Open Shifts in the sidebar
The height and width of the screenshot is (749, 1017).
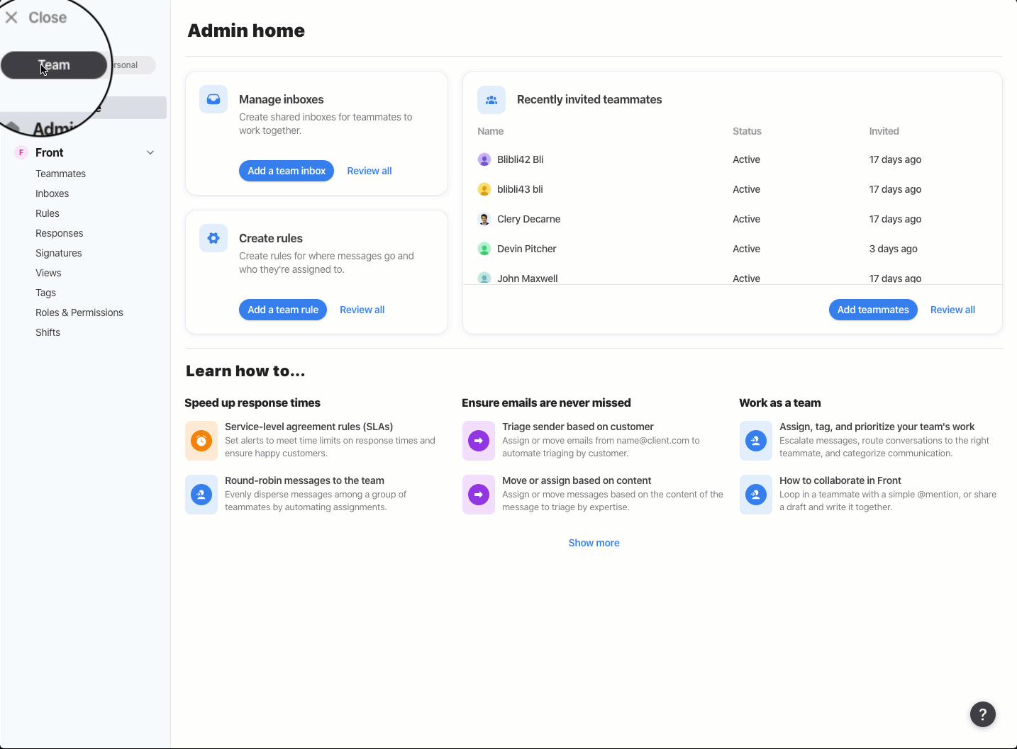coord(48,332)
